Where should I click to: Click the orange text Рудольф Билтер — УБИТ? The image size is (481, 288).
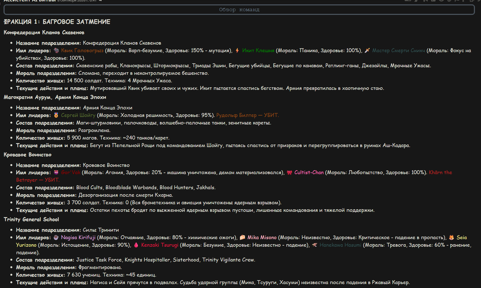[x=247, y=115]
